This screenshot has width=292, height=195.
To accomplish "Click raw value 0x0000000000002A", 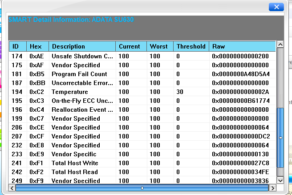I will click(x=240, y=92).
